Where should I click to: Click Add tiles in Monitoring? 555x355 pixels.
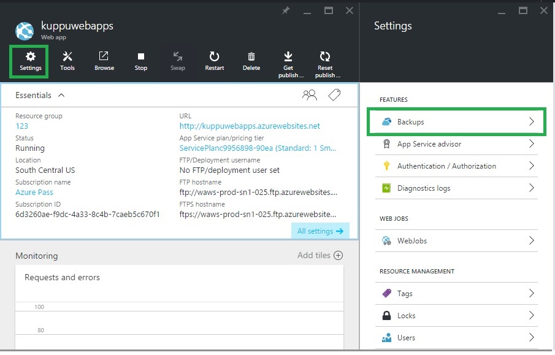(320, 256)
